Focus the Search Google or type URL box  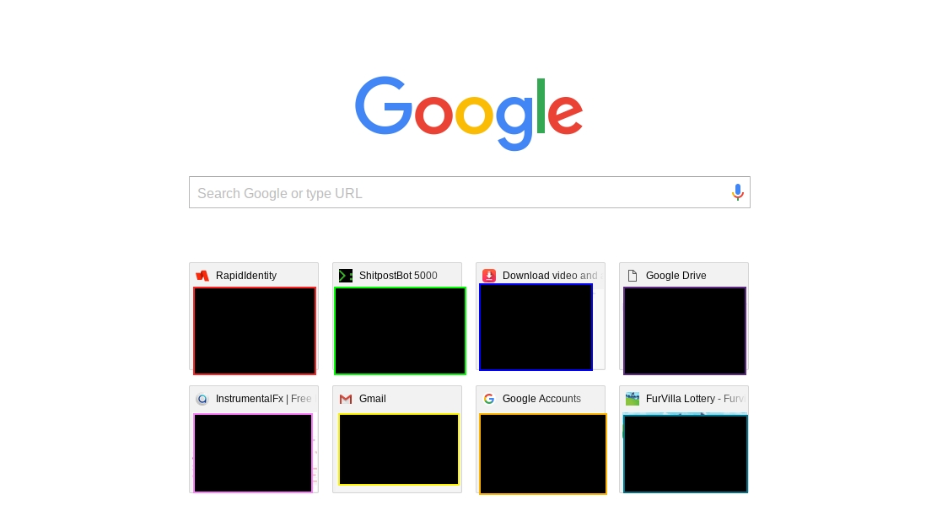(470, 192)
